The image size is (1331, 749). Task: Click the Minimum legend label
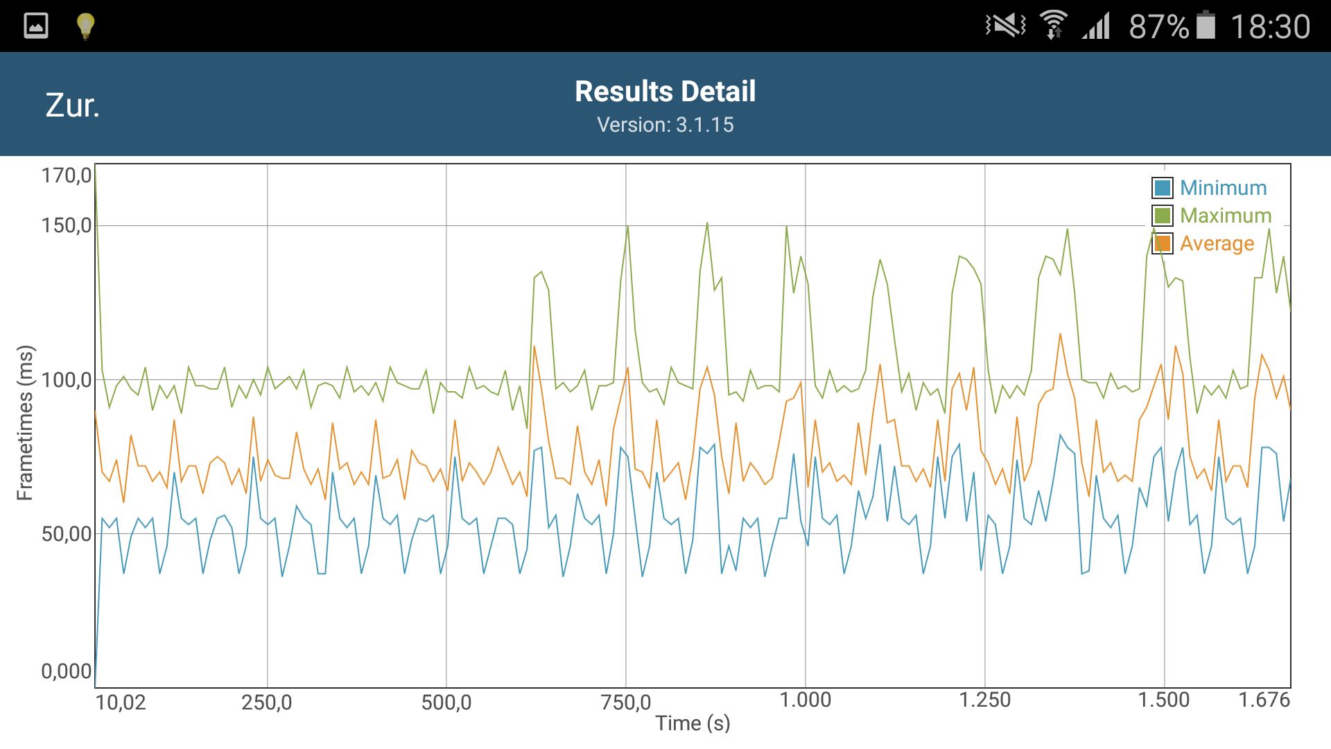[x=1223, y=188]
